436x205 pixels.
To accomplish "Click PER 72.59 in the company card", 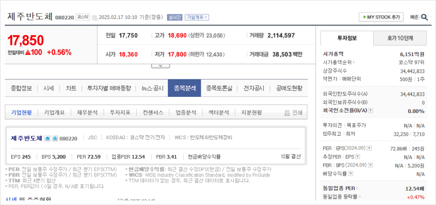I will tap(89, 157).
